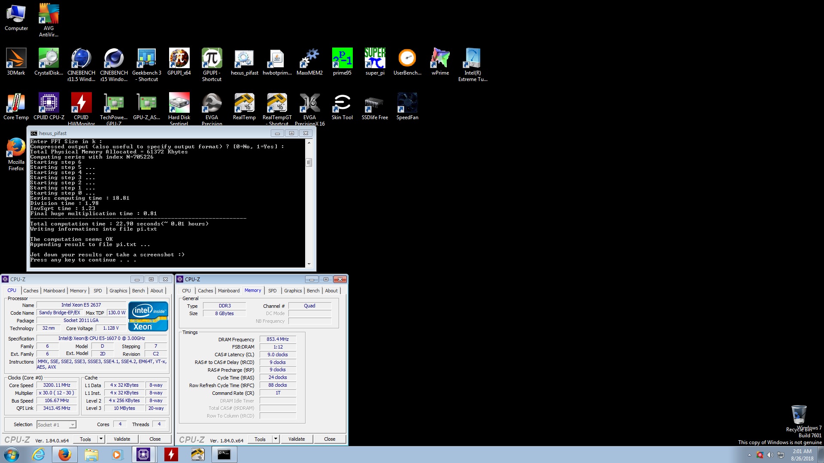Image resolution: width=824 pixels, height=463 pixels.
Task: Open the wPrime desktop icon
Action: pyautogui.click(x=440, y=62)
